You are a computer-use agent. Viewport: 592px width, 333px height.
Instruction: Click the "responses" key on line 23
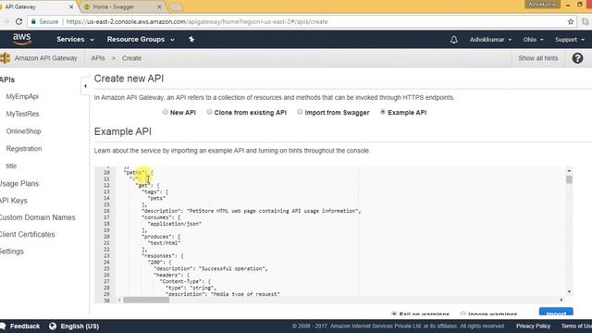click(160, 256)
